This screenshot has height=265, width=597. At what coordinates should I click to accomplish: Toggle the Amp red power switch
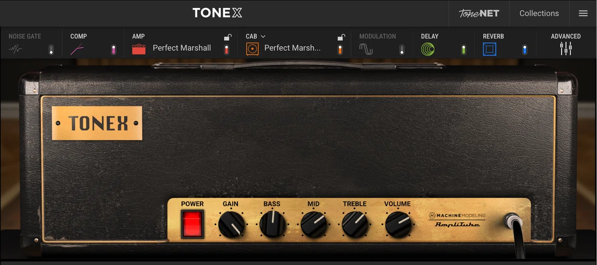[x=226, y=49]
